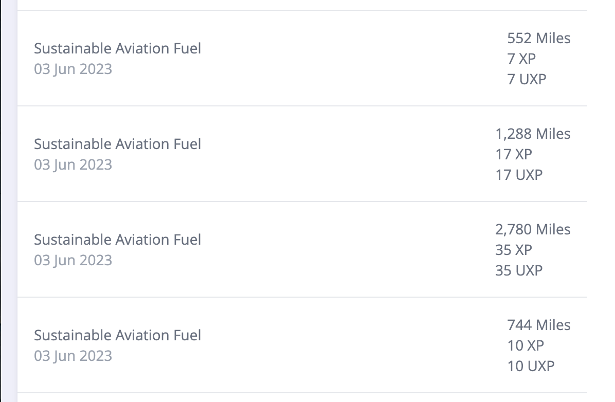
Task: Click the date under the 1,288 Miles transaction
Action: click(x=73, y=165)
